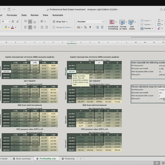
Task: Open the Formulas ribbon tab
Action: click(12, 15)
